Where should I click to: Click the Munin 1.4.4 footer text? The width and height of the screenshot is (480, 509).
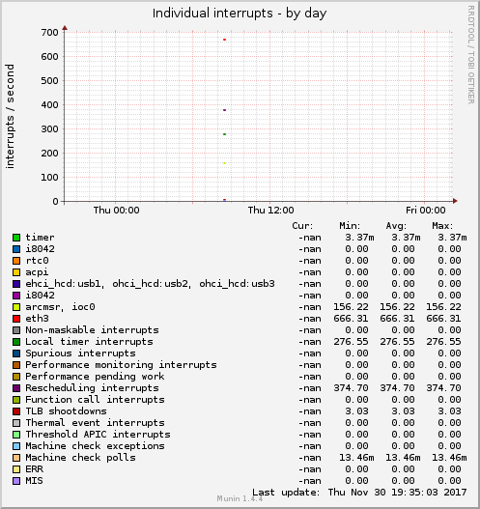[240, 498]
